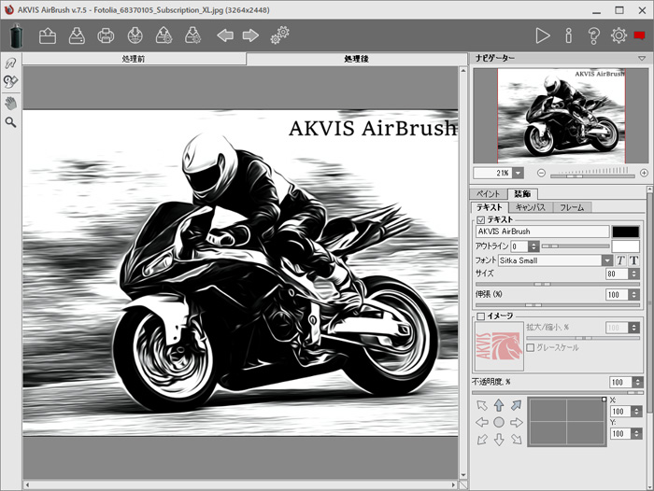Undo with the left arrow icon
The image size is (654, 491).
tap(225, 35)
